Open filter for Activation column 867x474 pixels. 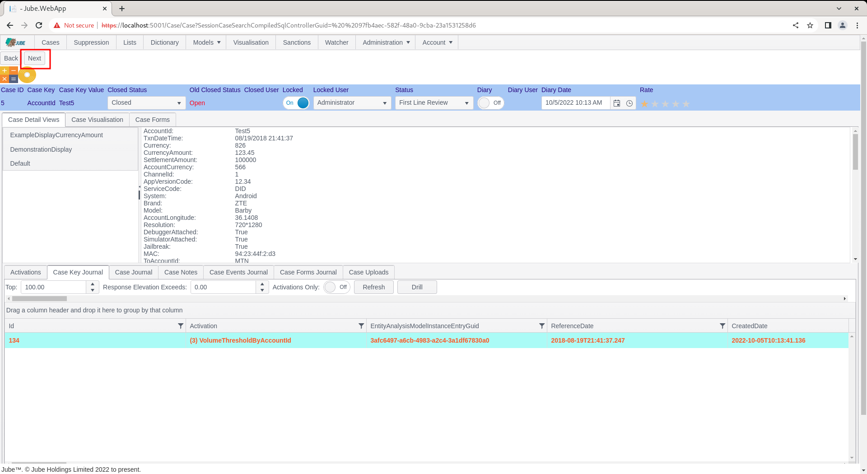pos(361,326)
